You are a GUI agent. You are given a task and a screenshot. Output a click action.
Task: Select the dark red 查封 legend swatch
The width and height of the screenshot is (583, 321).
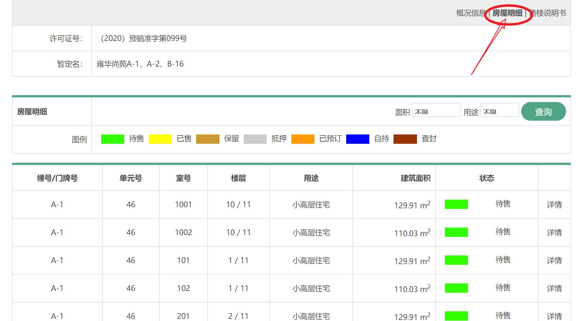click(405, 139)
